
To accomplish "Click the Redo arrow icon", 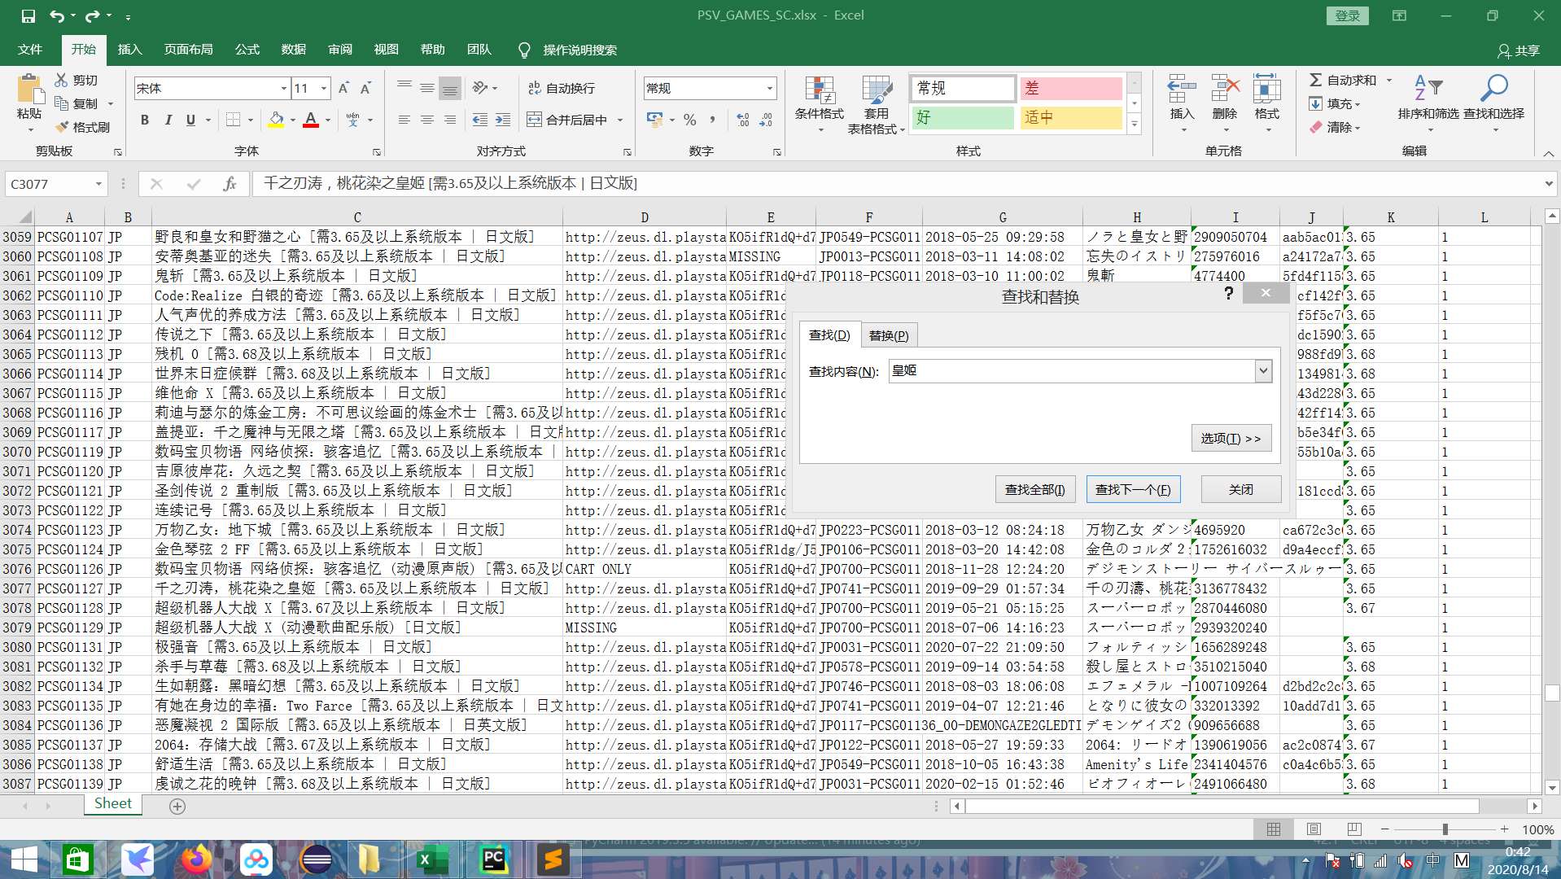I will [92, 15].
